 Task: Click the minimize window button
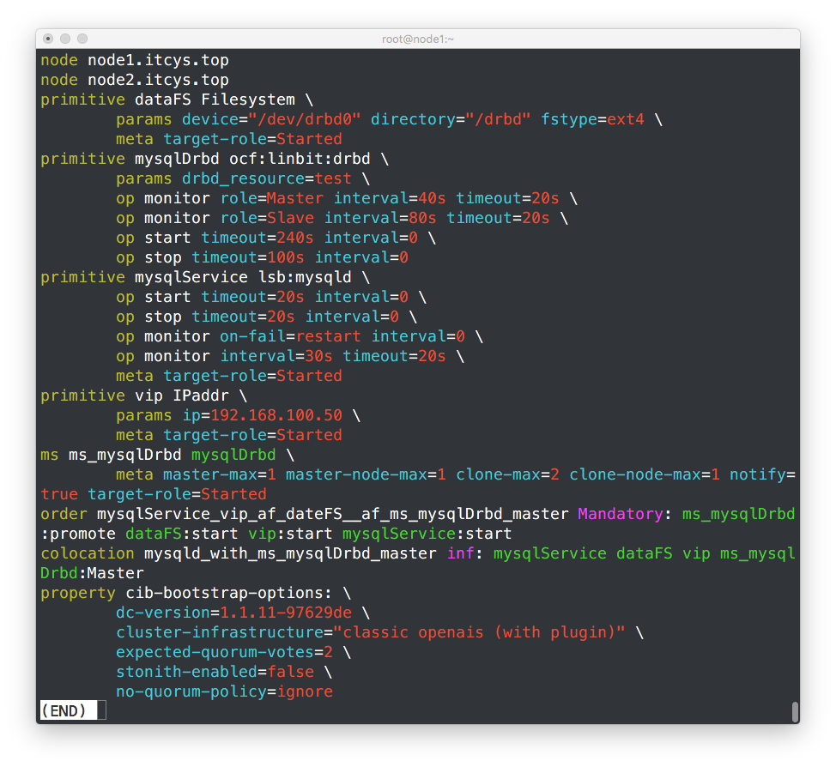(x=65, y=39)
